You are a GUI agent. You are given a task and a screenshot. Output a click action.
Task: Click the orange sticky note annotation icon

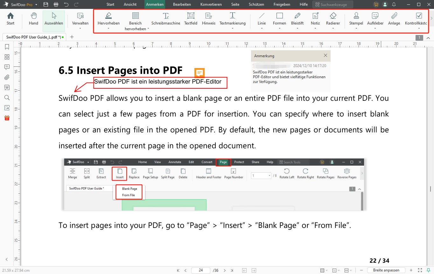199,73
